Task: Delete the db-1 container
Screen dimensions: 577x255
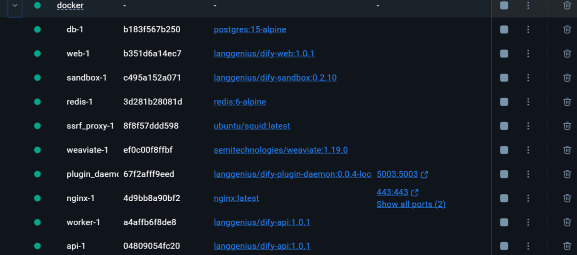Action: (x=567, y=29)
